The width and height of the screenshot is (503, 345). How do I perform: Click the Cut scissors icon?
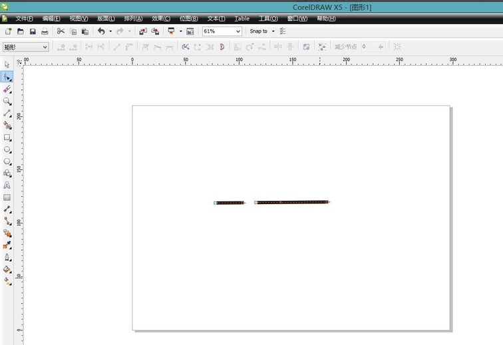click(x=61, y=31)
